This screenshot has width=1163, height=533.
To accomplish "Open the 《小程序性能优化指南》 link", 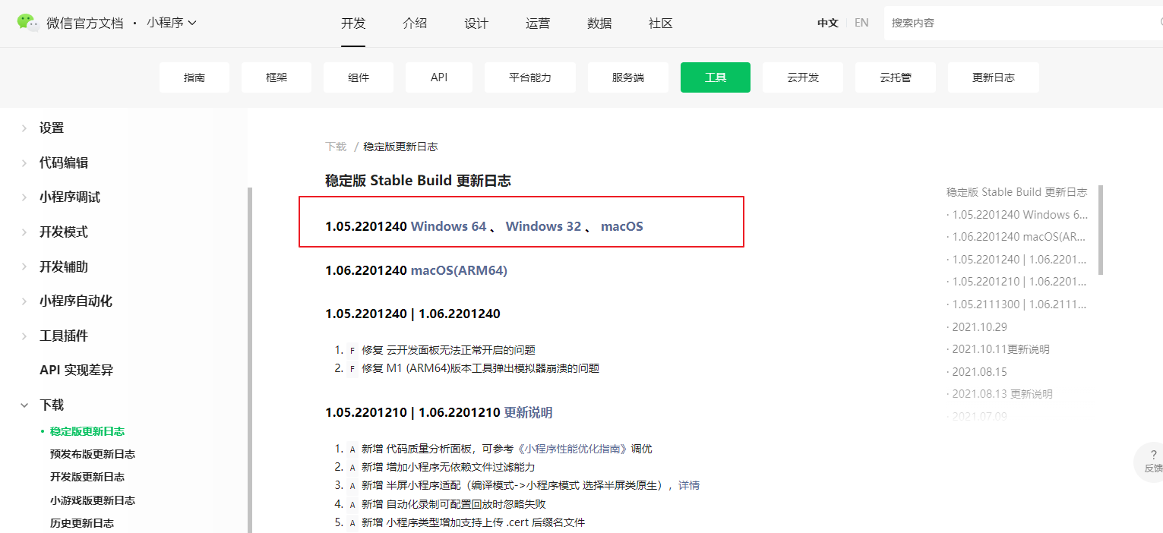I will pos(574,449).
